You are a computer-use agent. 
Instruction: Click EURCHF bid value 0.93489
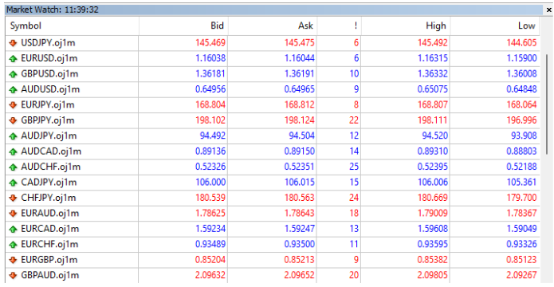210,245
